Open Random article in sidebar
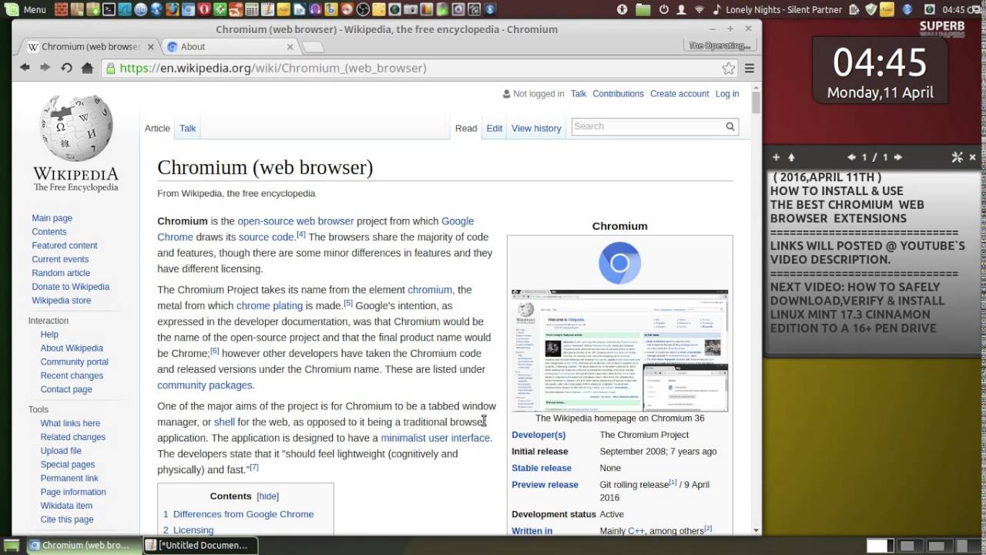986x555 pixels. point(61,273)
